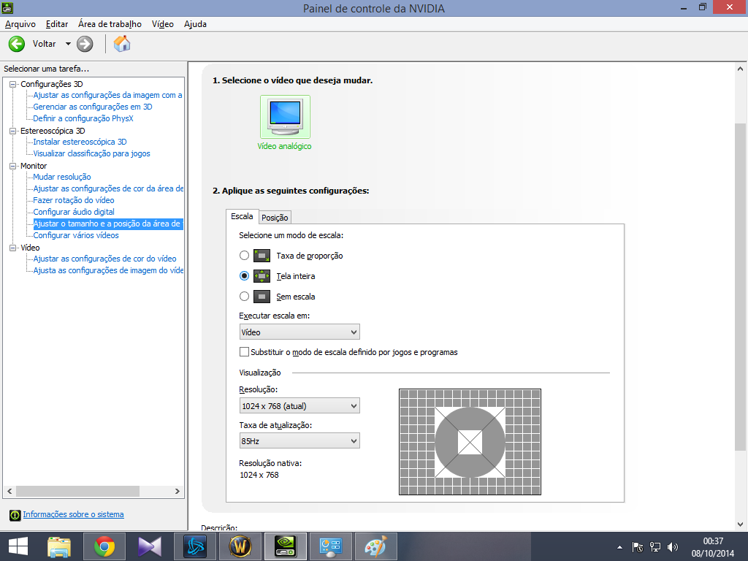Screen dimensions: 748x561
Task: Open Definir a configuração PhysX
Action: [x=83, y=118]
